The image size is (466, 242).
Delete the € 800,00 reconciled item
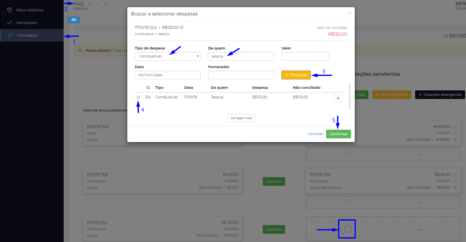click(455, 140)
